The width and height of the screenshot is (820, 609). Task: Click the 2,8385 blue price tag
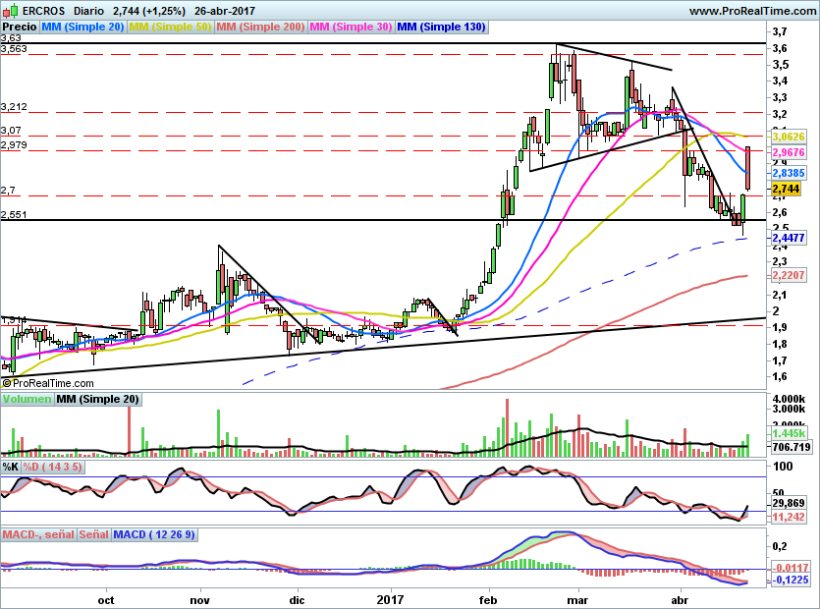[788, 172]
